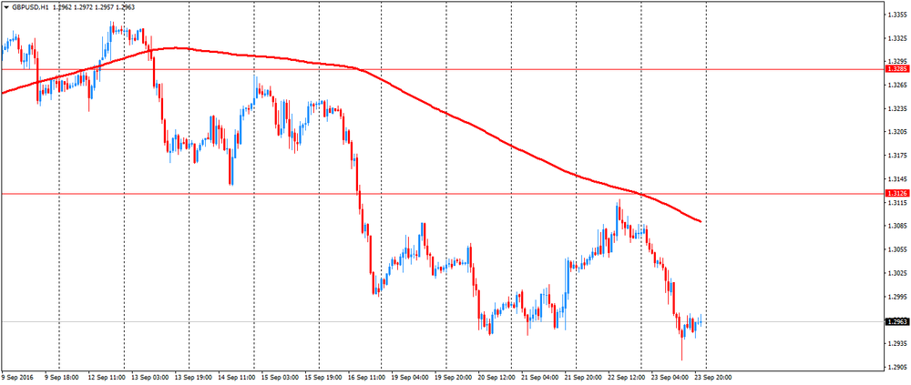Viewport: 911px width, 385px height.
Task: Select the 1.3205 price axis label
Action: (896, 132)
